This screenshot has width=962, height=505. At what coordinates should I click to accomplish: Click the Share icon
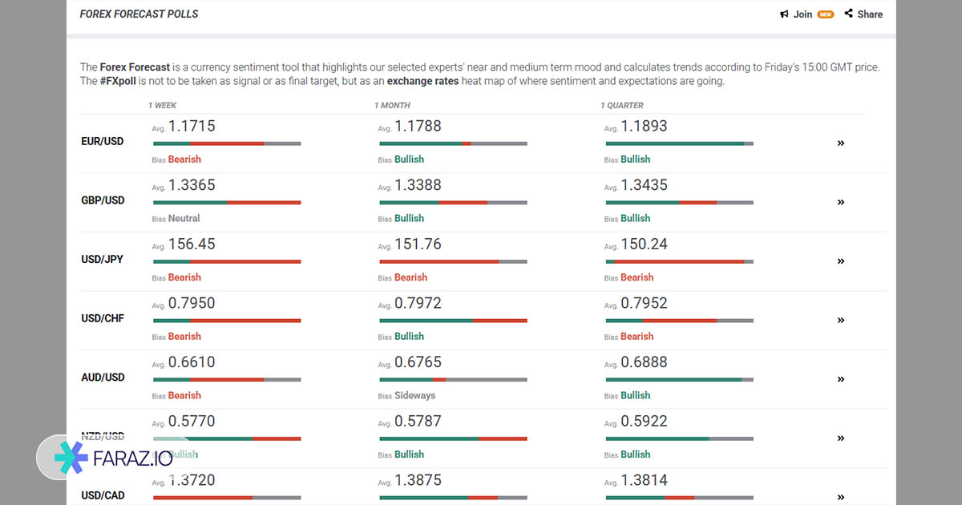point(849,14)
